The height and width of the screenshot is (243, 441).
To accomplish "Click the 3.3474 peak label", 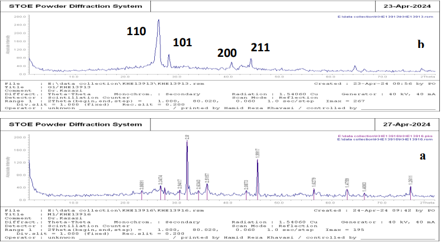I will point(160,180).
